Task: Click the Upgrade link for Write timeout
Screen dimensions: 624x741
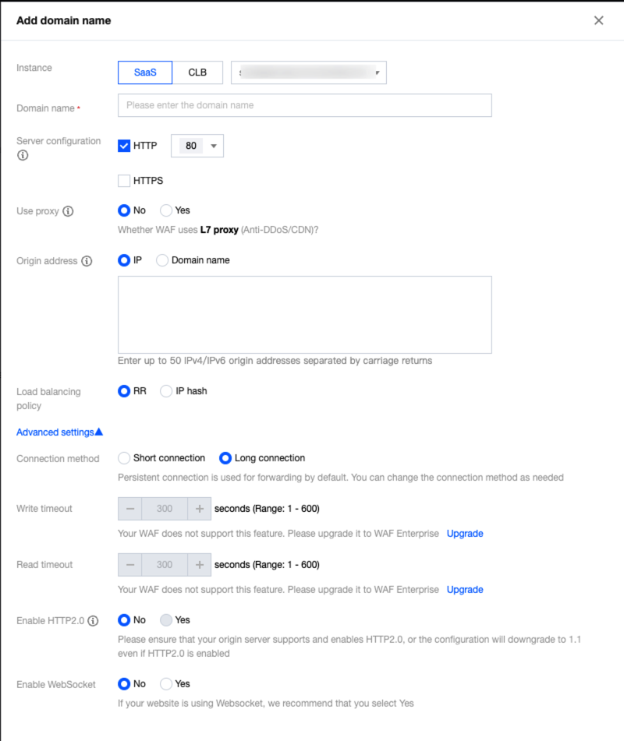Action: [x=465, y=534]
